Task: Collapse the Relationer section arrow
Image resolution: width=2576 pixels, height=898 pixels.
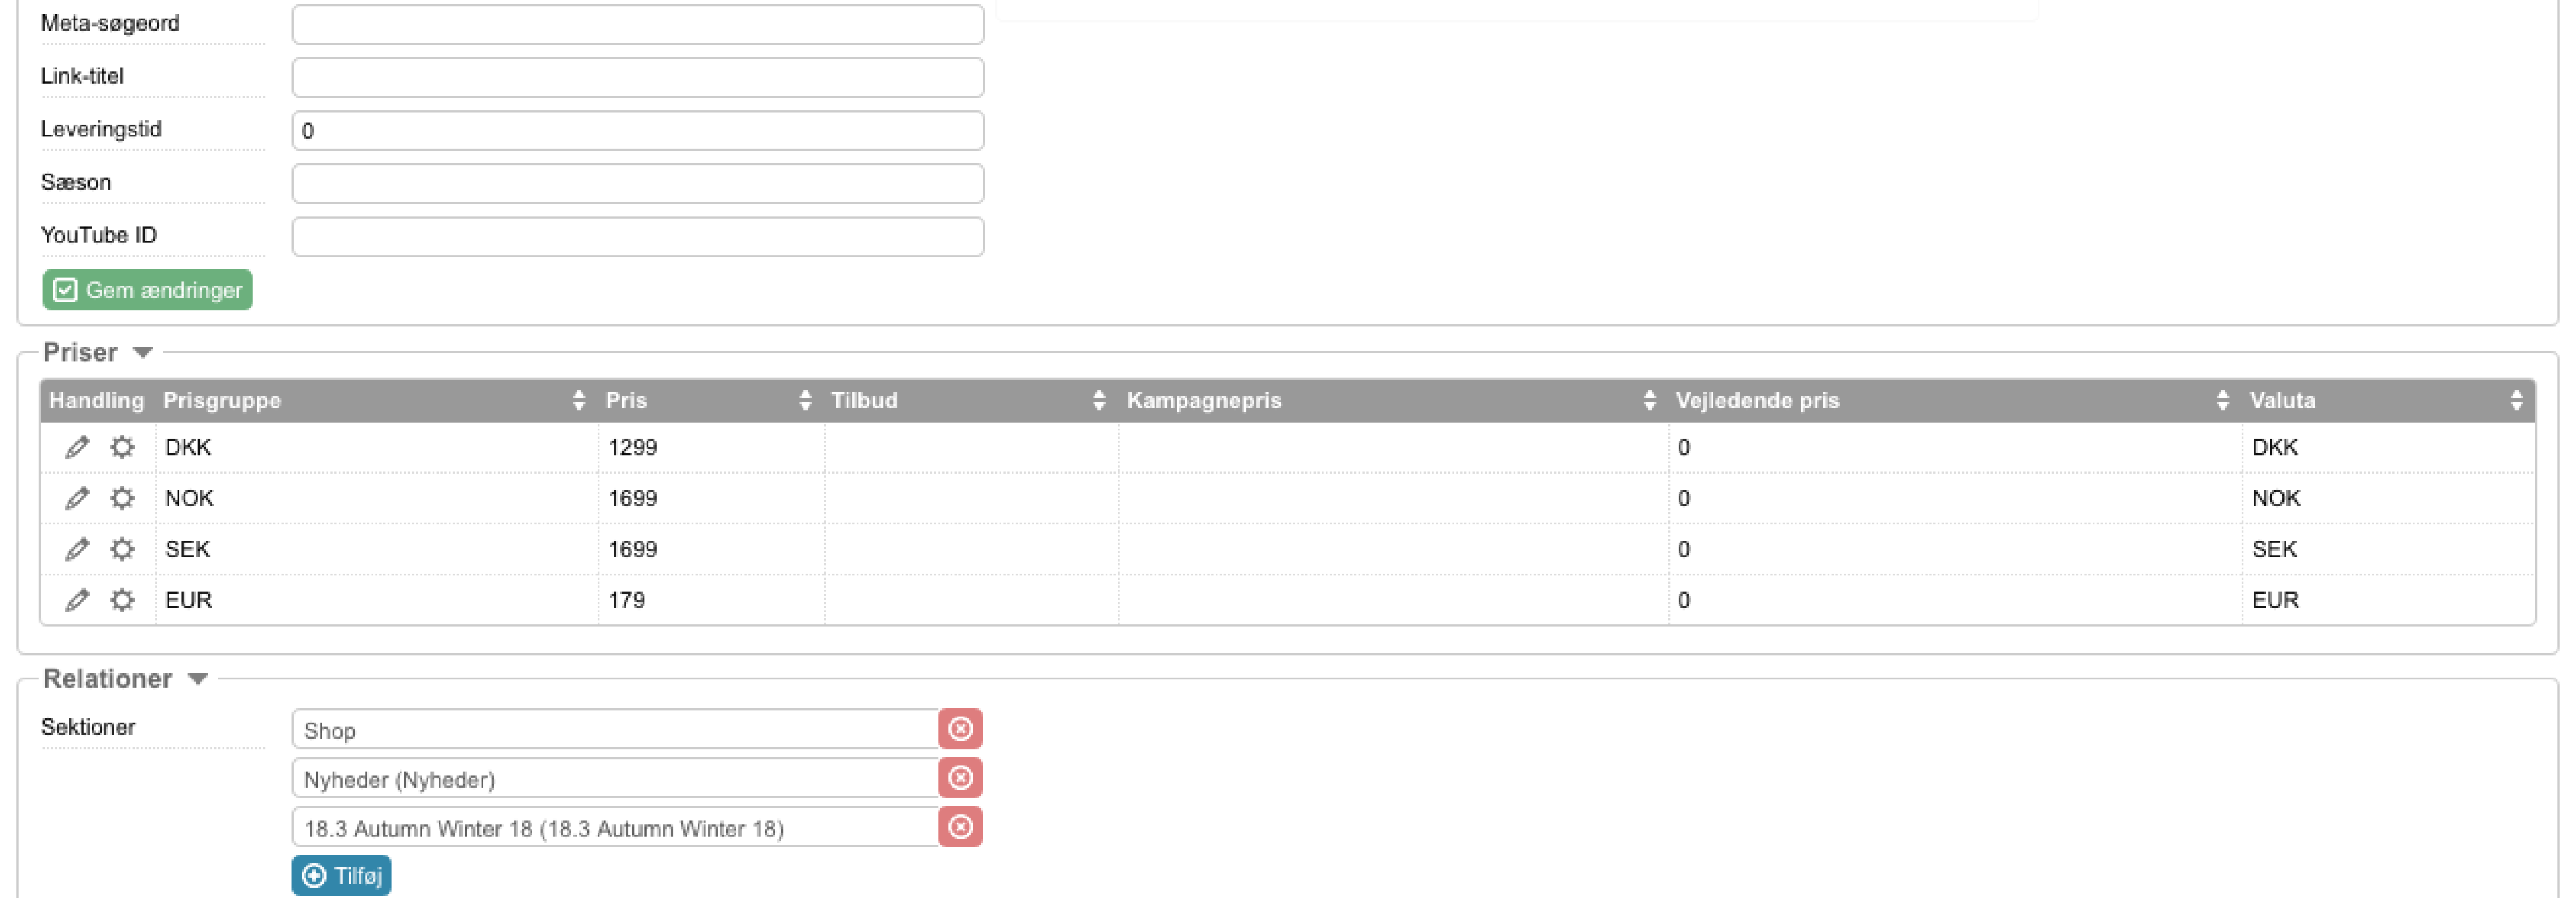Action: [198, 679]
